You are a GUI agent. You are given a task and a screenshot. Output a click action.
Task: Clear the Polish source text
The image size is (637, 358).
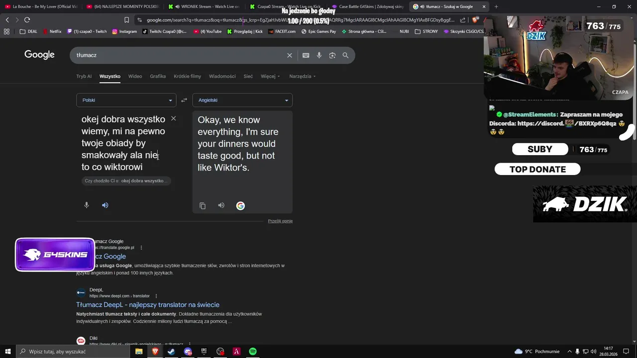(173, 118)
